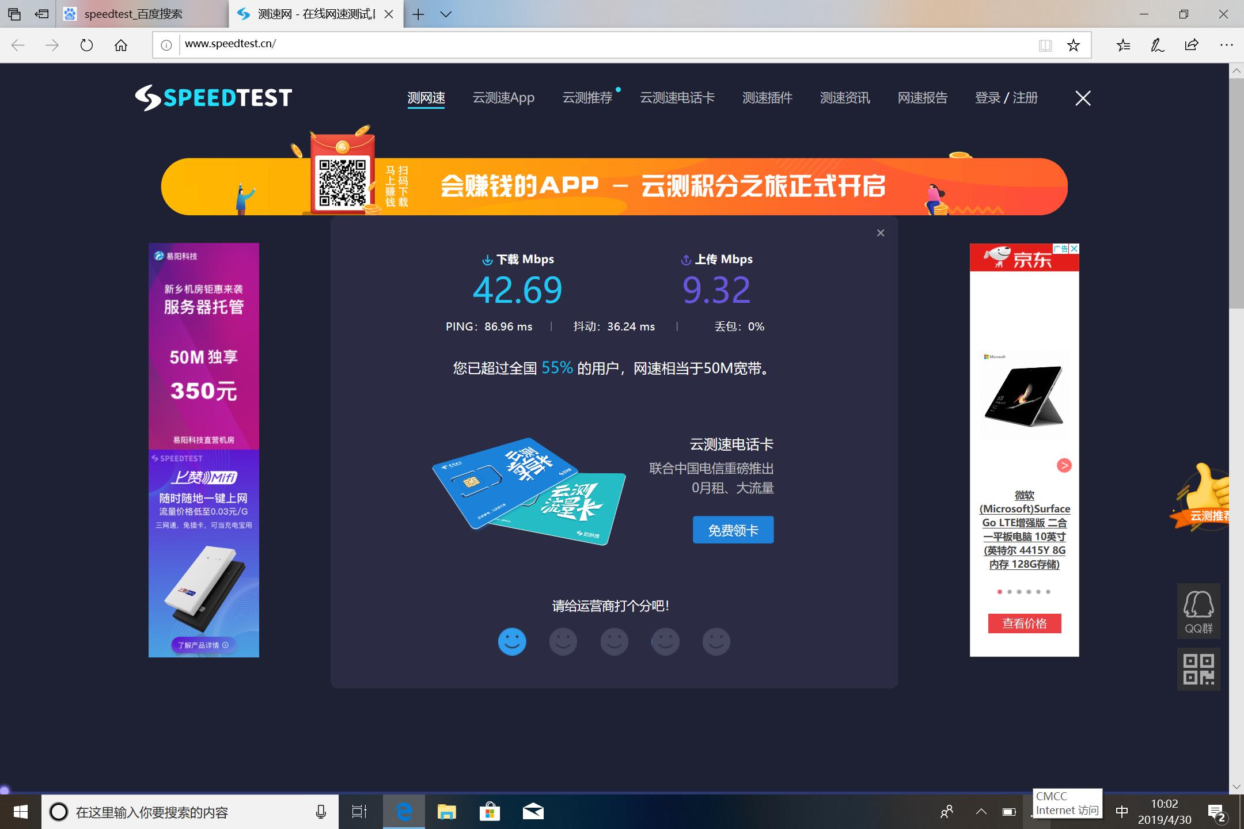Select 网速报告 in the navigation
1244x829 pixels.
click(x=922, y=98)
